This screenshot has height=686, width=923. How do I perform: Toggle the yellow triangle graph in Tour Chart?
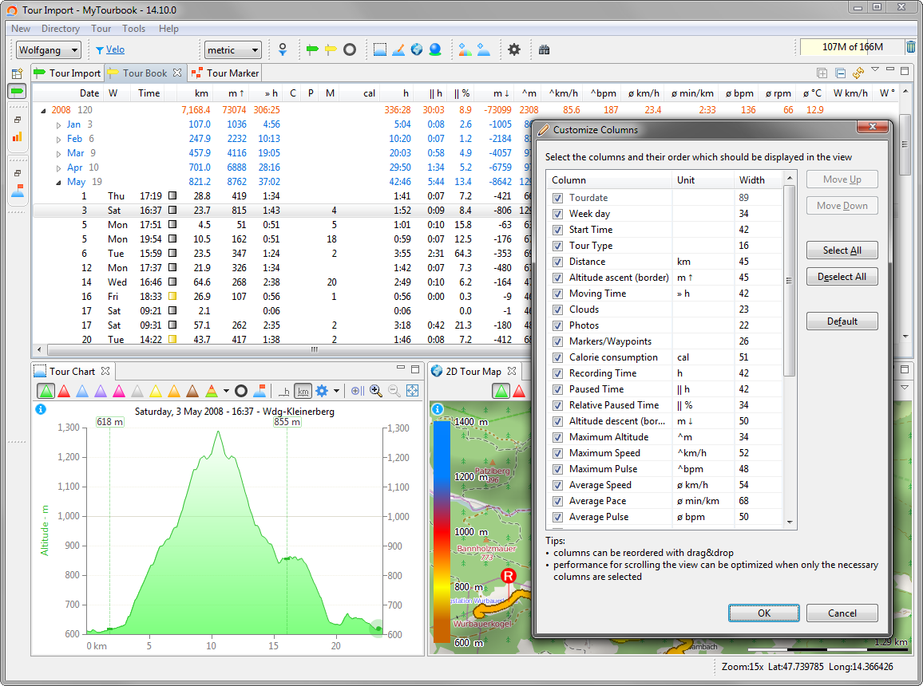[156, 391]
